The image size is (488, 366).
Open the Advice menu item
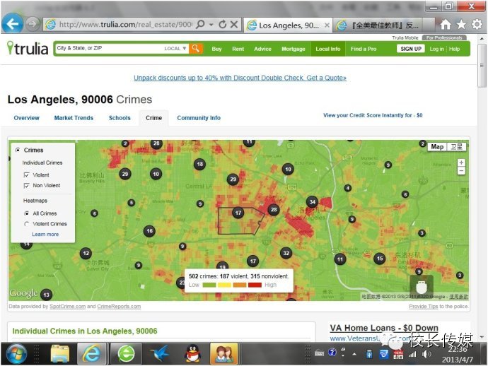(262, 49)
